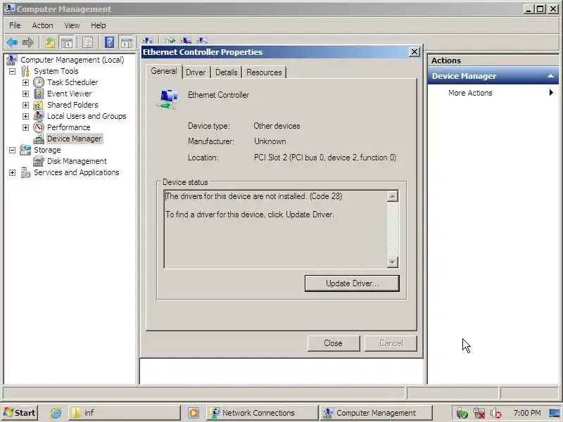Select Computer Management (Local) root node
Viewport: 563px width, 422px height.
pos(72,60)
